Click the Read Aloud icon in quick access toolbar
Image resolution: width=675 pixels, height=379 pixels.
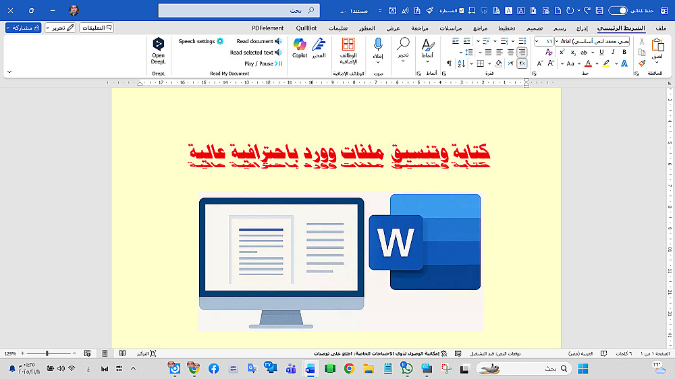(x=405, y=10)
